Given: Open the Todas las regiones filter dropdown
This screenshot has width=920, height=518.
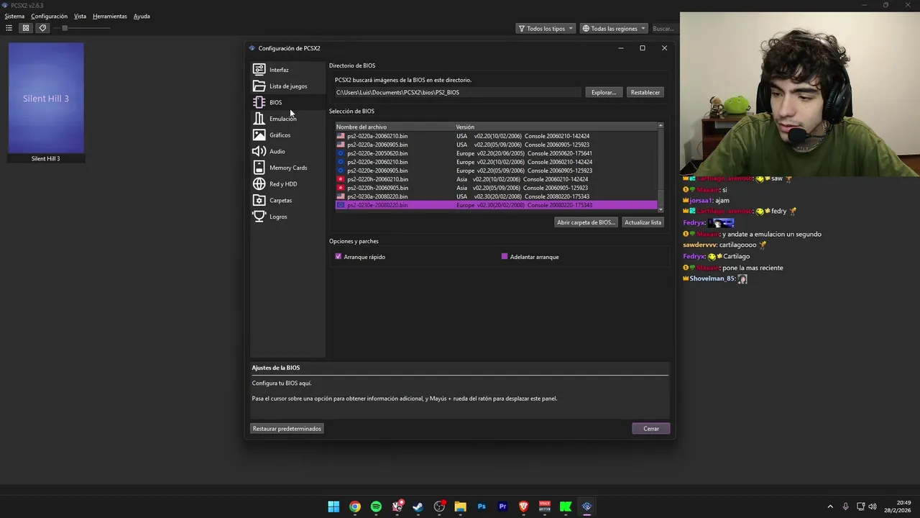Looking at the screenshot, I should pyautogui.click(x=614, y=29).
